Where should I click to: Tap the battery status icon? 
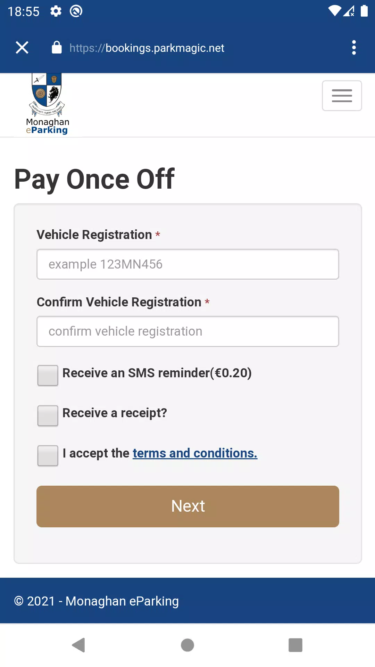pyautogui.click(x=364, y=11)
